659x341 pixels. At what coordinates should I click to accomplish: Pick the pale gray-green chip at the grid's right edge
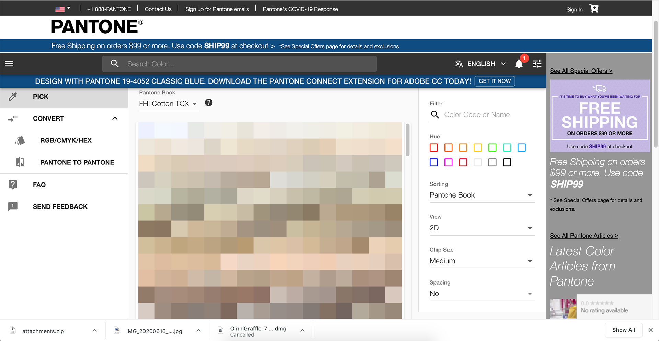(x=393, y=179)
